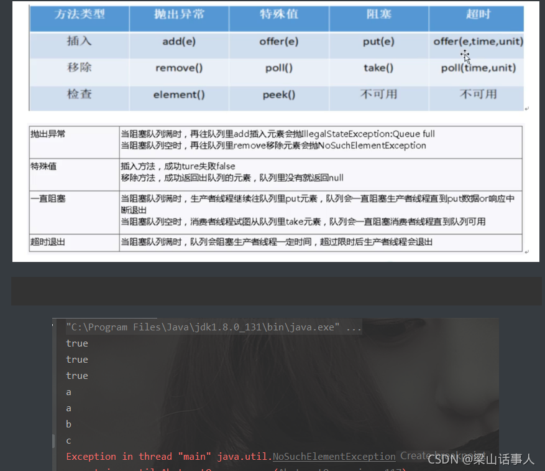The width and height of the screenshot is (545, 471).
Task: Click the remove() cell
Action: pyautogui.click(x=179, y=68)
